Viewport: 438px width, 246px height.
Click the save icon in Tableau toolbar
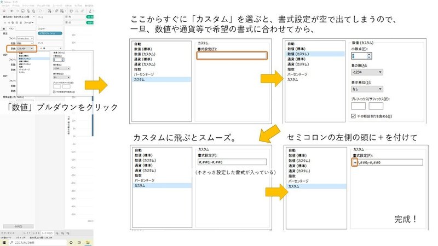(23, 11)
